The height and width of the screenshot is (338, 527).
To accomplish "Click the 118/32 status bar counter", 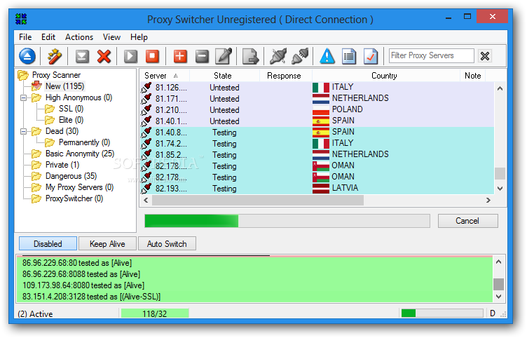I will (155, 313).
